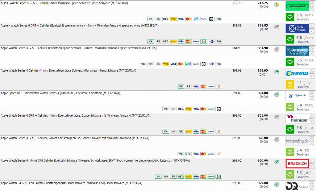
Task: Click the BRACK.CH shop logo
Action: coord(297,164)
